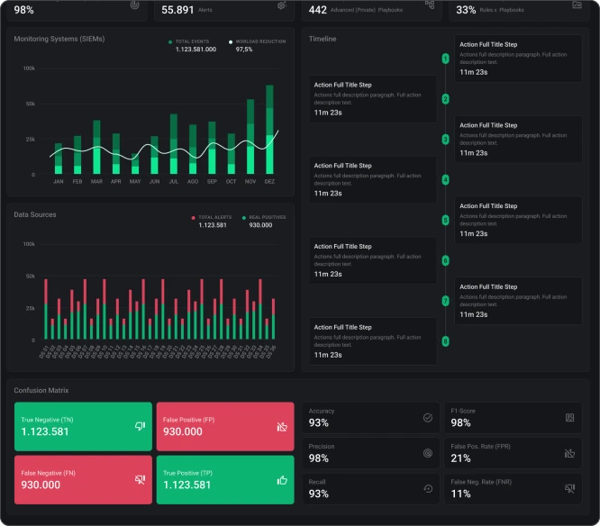Click the SEP axis label

pos(212,181)
